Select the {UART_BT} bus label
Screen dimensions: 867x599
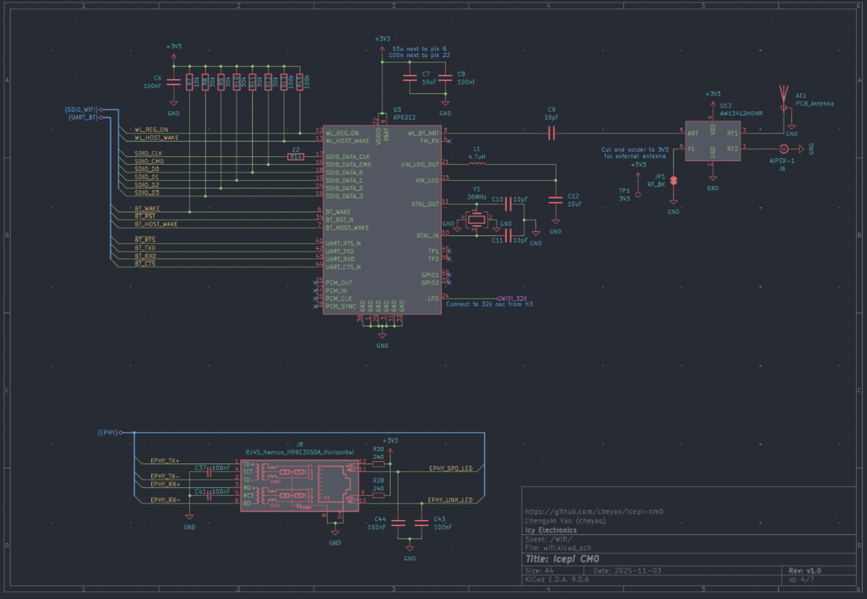point(83,118)
